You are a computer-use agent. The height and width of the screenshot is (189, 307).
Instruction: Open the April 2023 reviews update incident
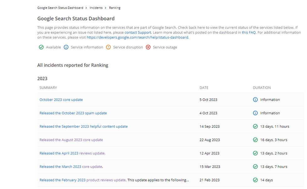[x=72, y=153]
